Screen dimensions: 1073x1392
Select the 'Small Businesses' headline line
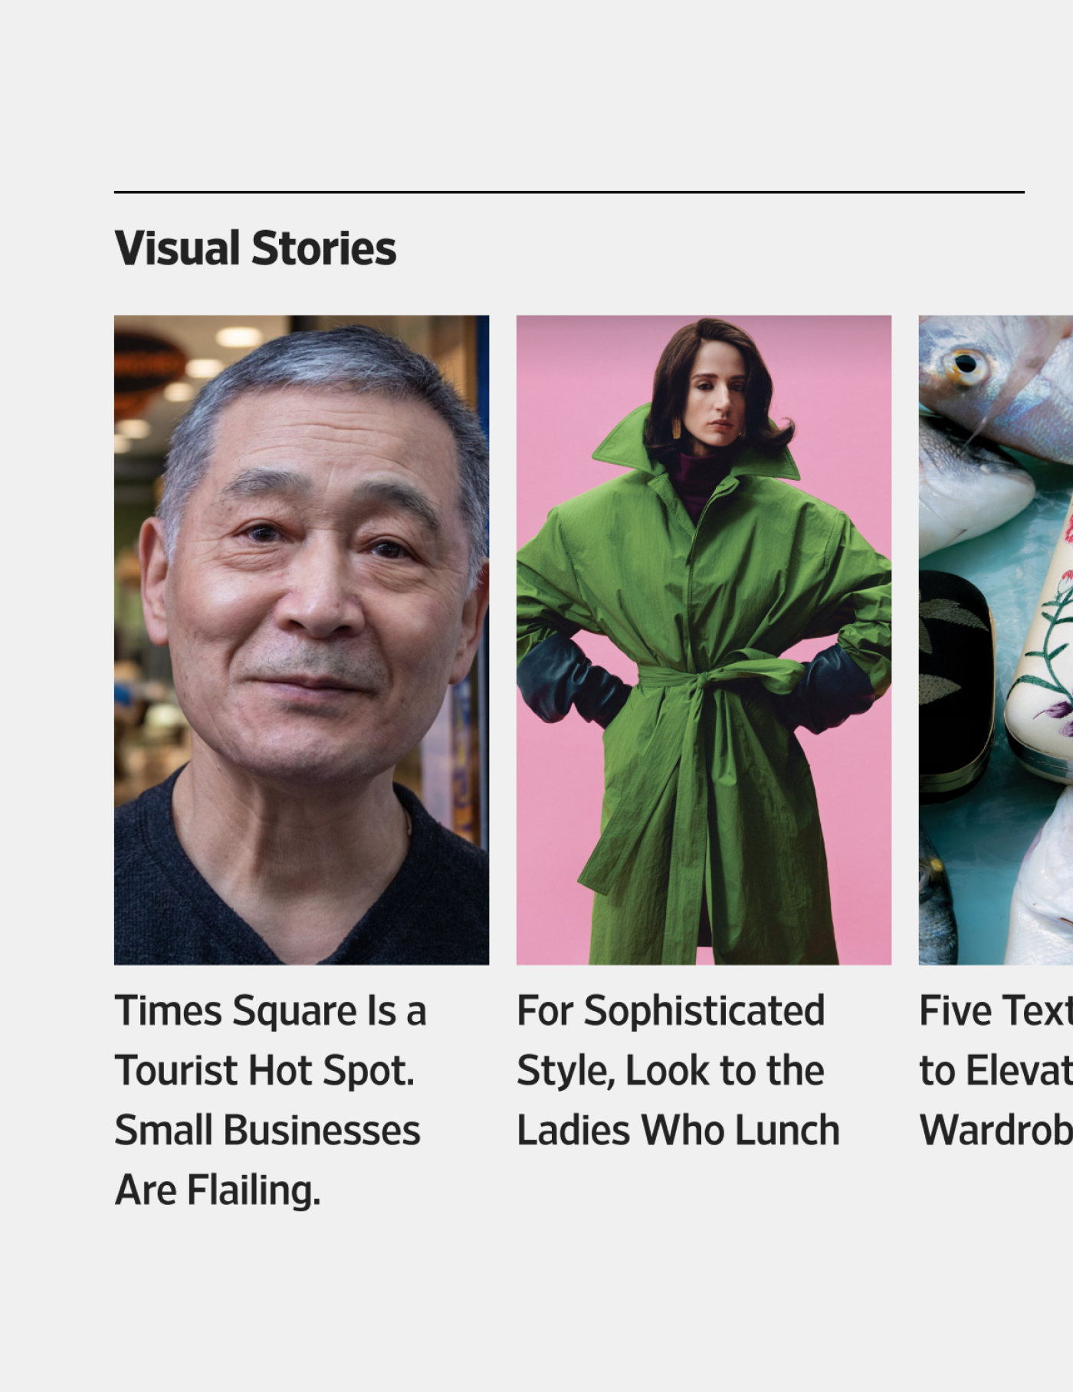click(x=267, y=1130)
